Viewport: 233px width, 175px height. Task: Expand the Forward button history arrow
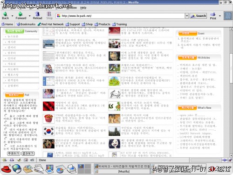pos(29,16)
